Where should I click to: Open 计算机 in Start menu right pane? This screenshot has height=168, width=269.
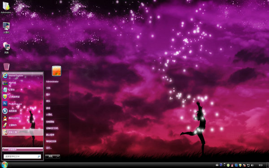pyautogui.click(x=49, y=115)
